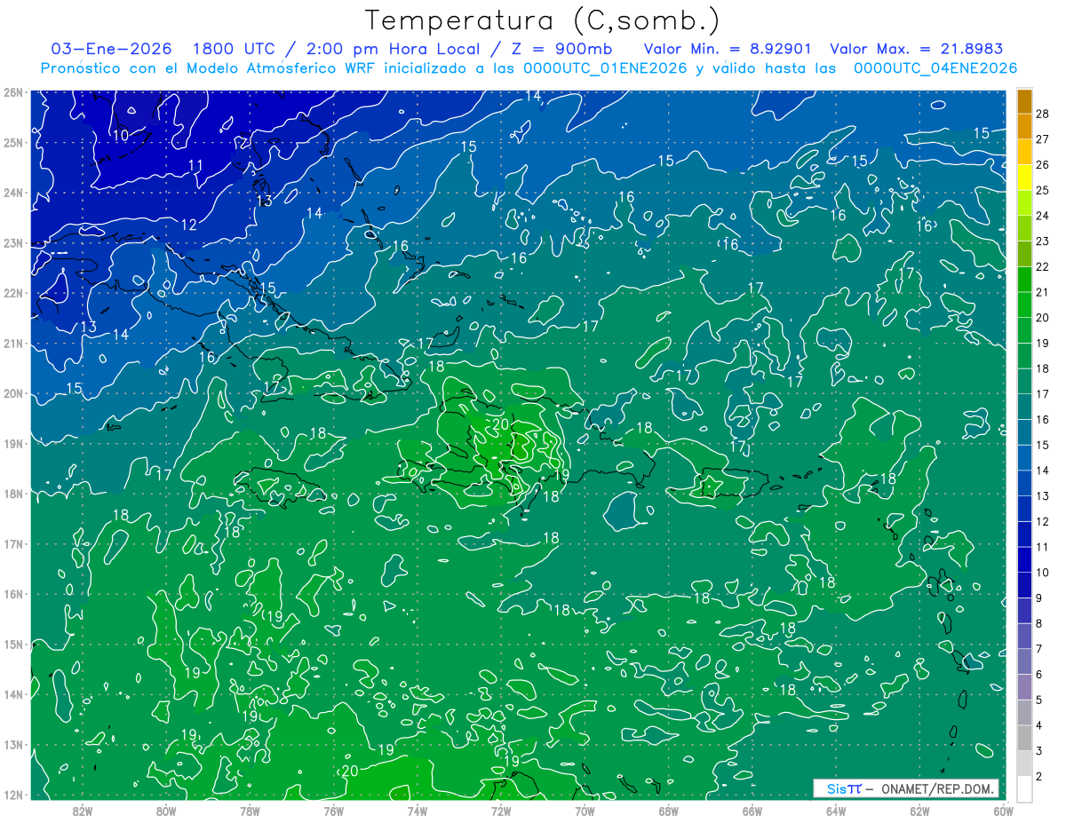The height and width of the screenshot is (823, 1066).
Task: Click the 'Sis' logo text in the credit box
Action: pyautogui.click(x=836, y=788)
